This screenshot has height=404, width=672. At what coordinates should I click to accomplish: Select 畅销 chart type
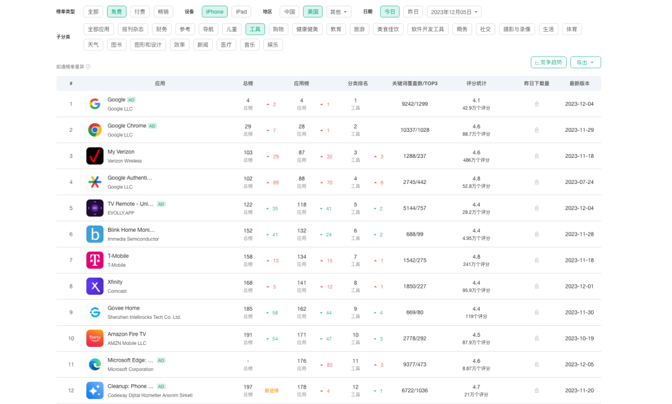pyautogui.click(x=163, y=12)
